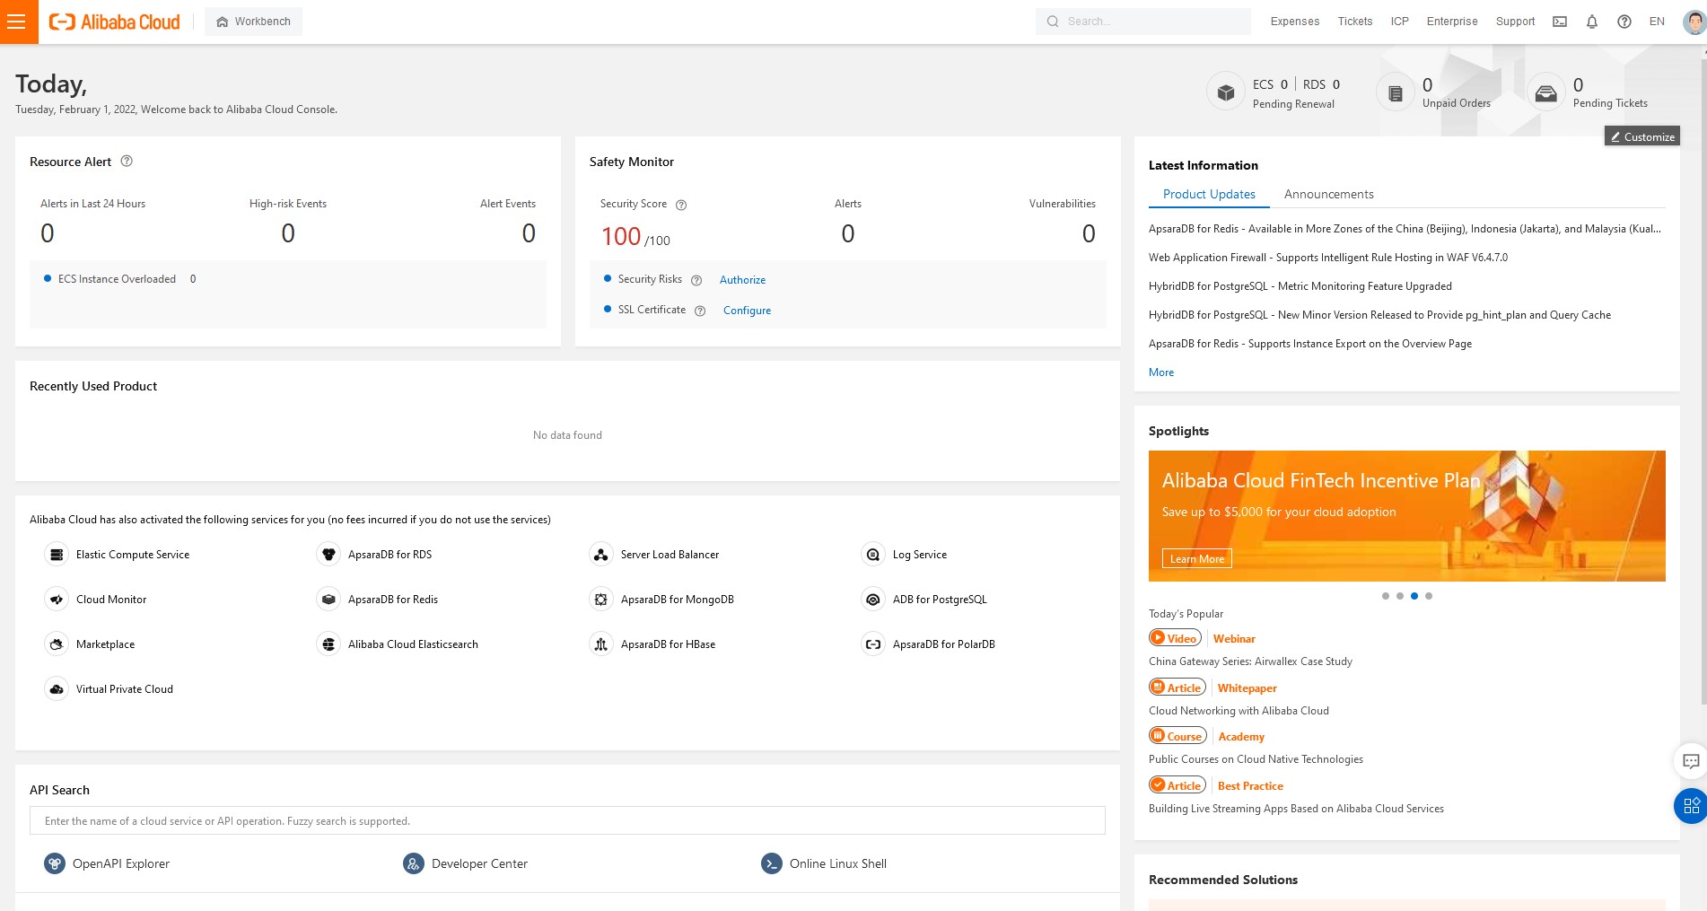Click the Elastic Compute Service icon

coord(57,555)
